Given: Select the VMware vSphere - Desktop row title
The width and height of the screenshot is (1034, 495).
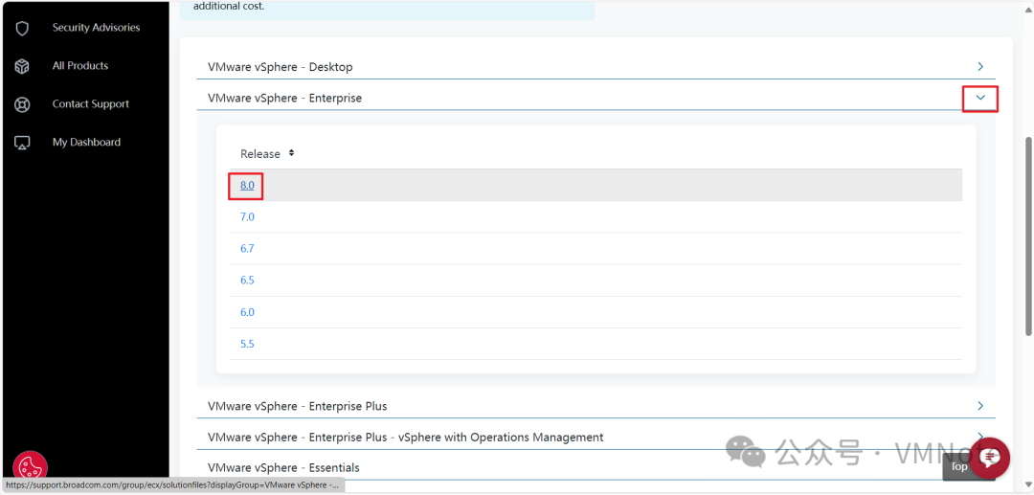Looking at the screenshot, I should (x=281, y=67).
